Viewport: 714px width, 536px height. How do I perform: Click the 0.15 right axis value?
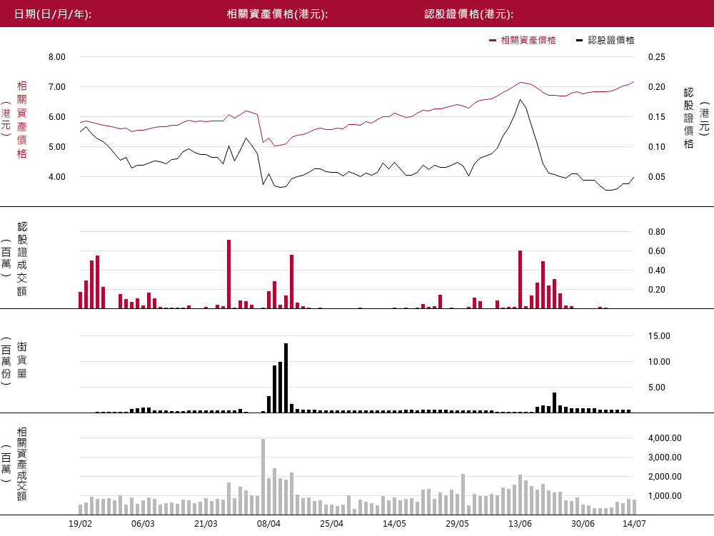point(657,117)
